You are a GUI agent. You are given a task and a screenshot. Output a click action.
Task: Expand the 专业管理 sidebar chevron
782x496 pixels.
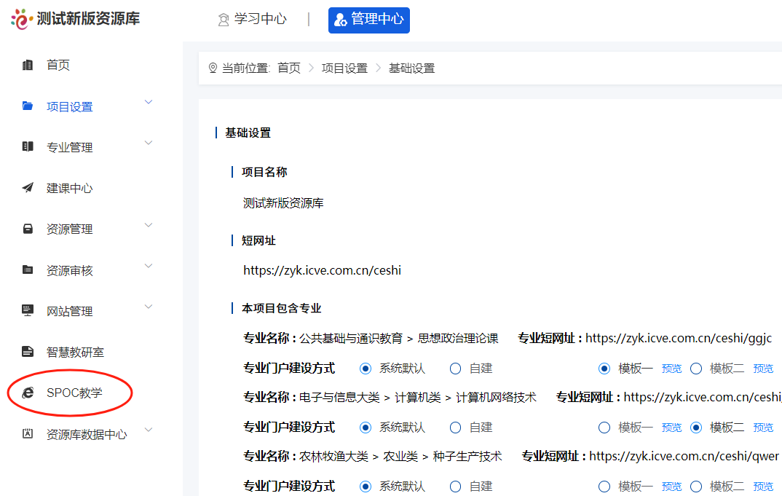(x=148, y=143)
